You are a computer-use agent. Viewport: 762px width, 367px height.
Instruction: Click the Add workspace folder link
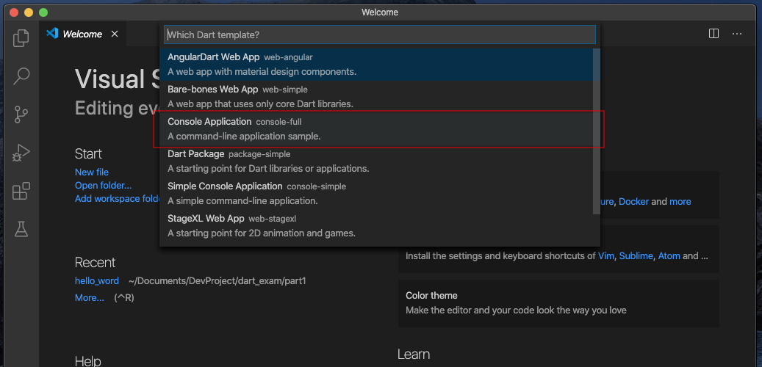pyautogui.click(x=117, y=199)
